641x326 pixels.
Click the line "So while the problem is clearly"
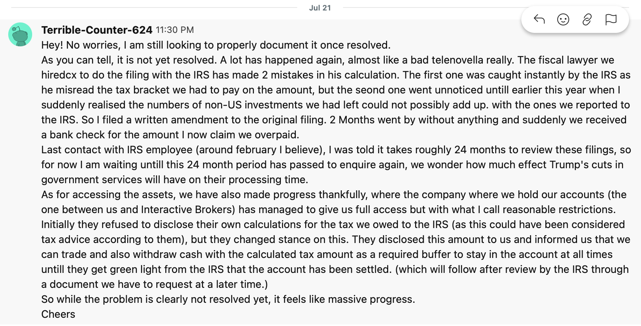point(228,299)
